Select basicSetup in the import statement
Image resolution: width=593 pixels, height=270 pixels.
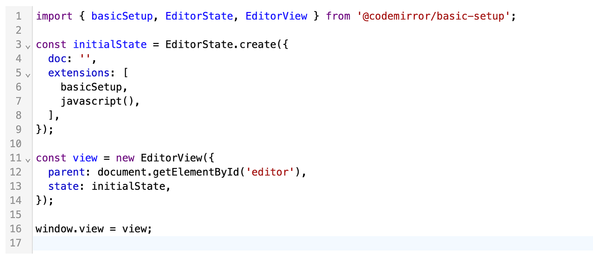[x=122, y=16]
